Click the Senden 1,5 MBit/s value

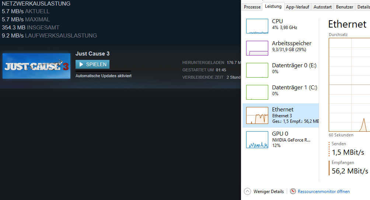tap(348, 153)
